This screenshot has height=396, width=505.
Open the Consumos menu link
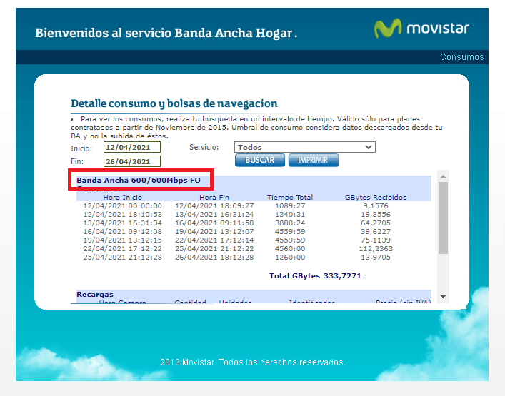(462, 57)
